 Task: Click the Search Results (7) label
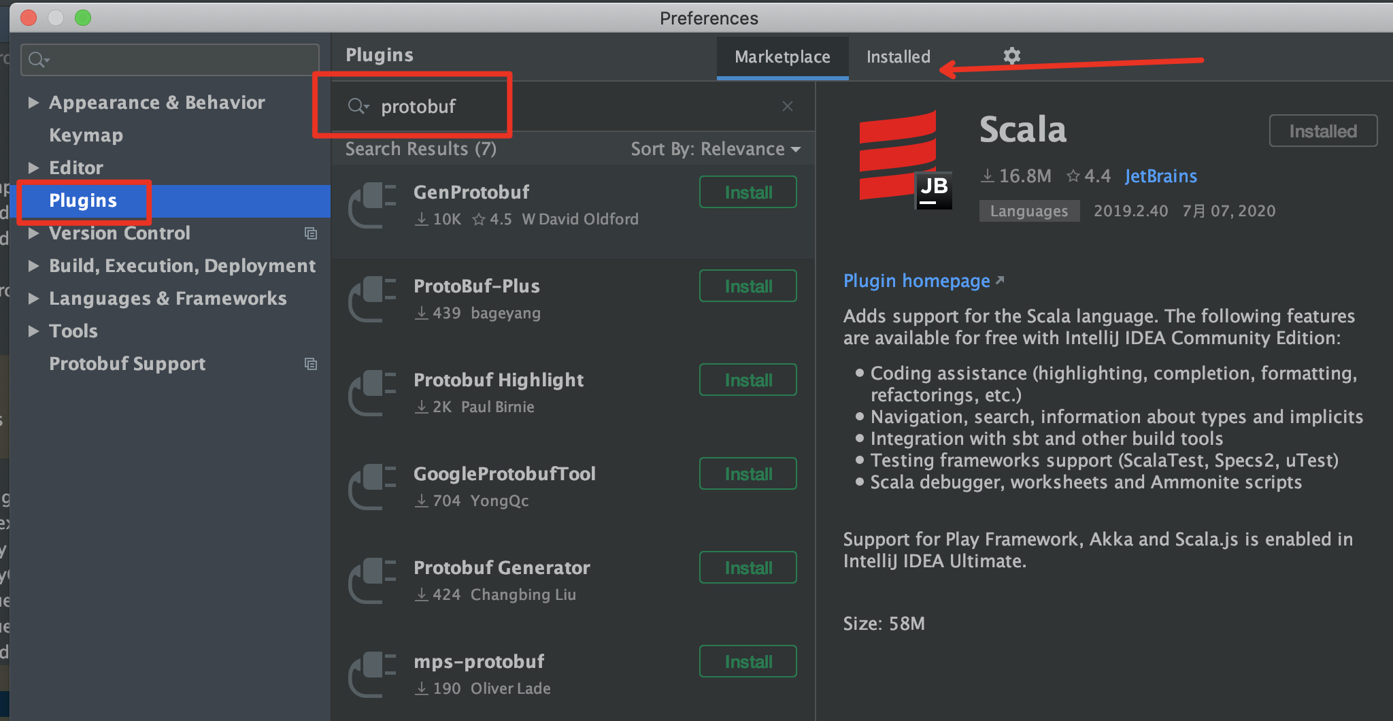point(421,149)
